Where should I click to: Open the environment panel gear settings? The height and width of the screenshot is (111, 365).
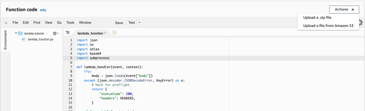click(55, 33)
